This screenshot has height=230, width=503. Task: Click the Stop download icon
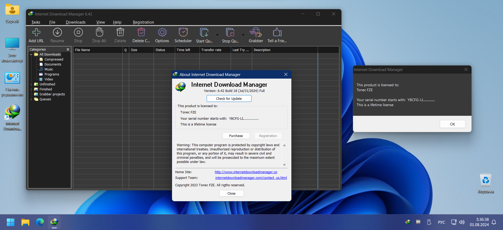tap(78, 32)
